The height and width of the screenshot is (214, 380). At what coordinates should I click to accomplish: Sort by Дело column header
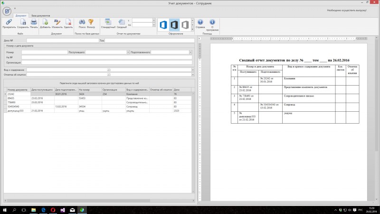[182, 90]
